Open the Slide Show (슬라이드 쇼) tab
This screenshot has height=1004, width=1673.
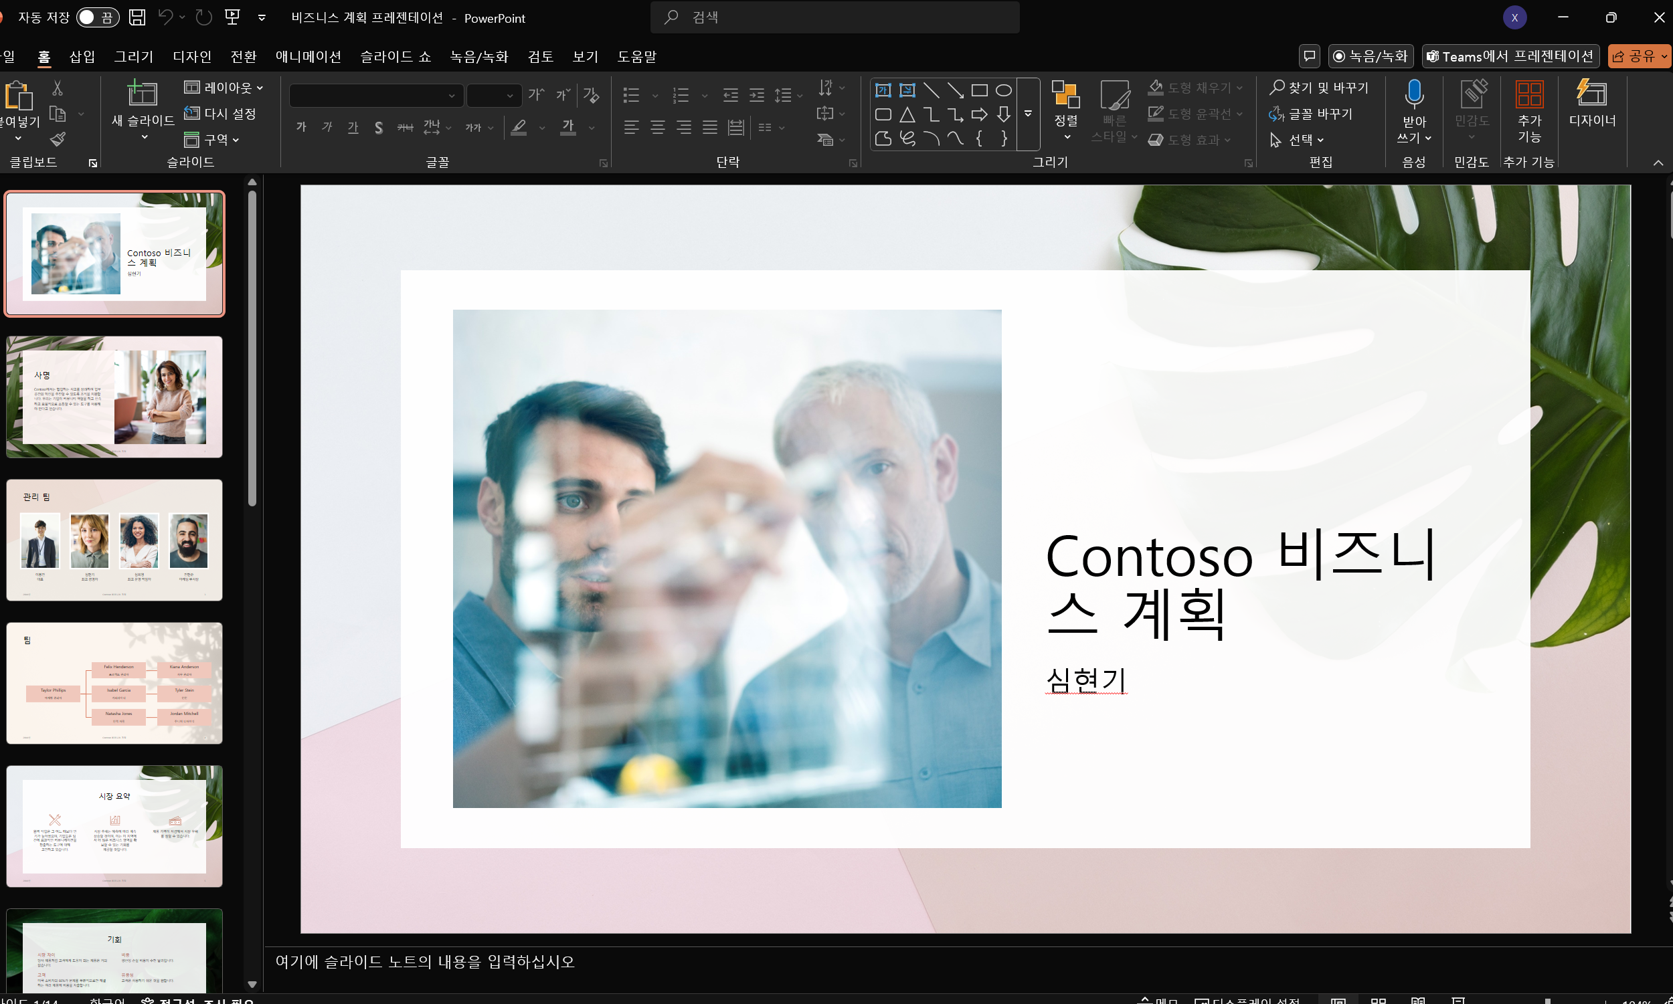coord(395,56)
